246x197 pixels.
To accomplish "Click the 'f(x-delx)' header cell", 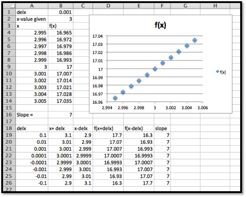I will pos(139,128).
